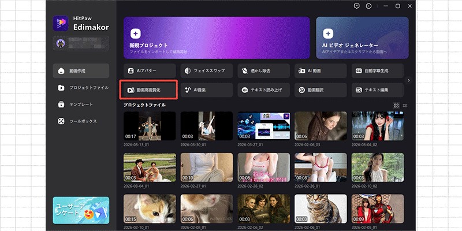462x231 pixels.
Task: Click the 2026-03-13_01 file name label
Action: [x=136, y=145]
